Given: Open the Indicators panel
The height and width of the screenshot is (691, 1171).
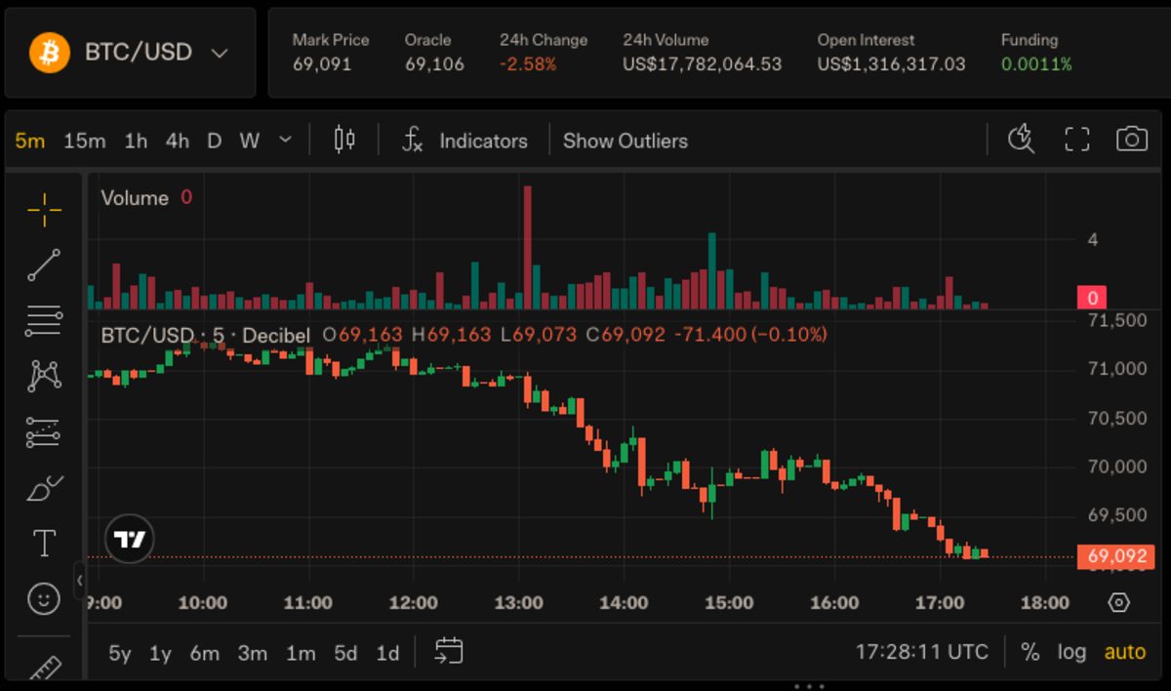Looking at the screenshot, I should (465, 141).
